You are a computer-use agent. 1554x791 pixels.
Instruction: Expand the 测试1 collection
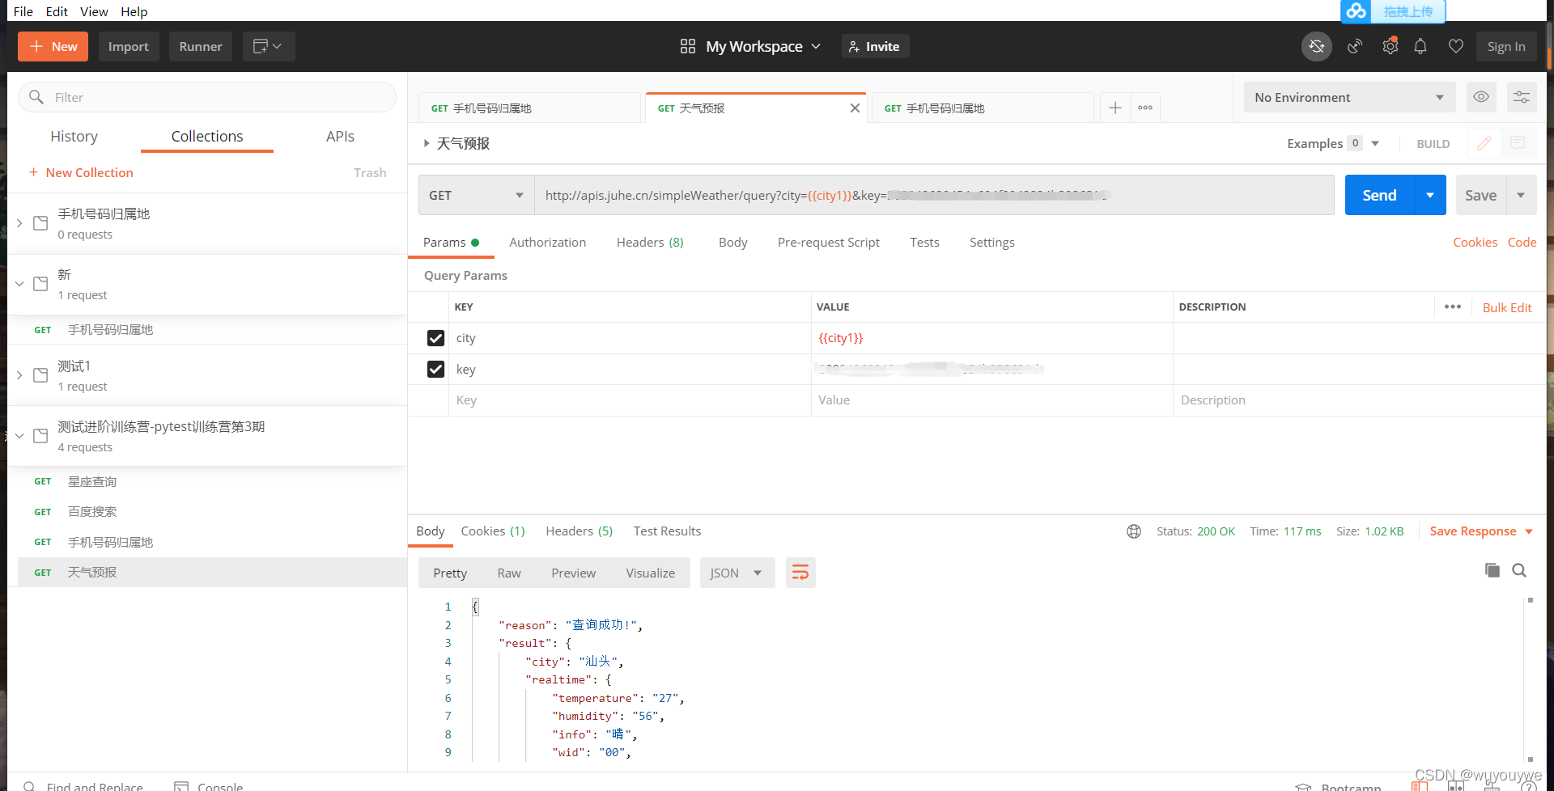(x=19, y=375)
